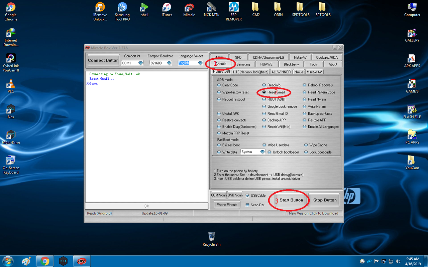Click the Phone Pinouts button

tap(227, 205)
